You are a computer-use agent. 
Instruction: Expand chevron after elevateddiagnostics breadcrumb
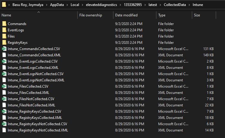(120, 5)
